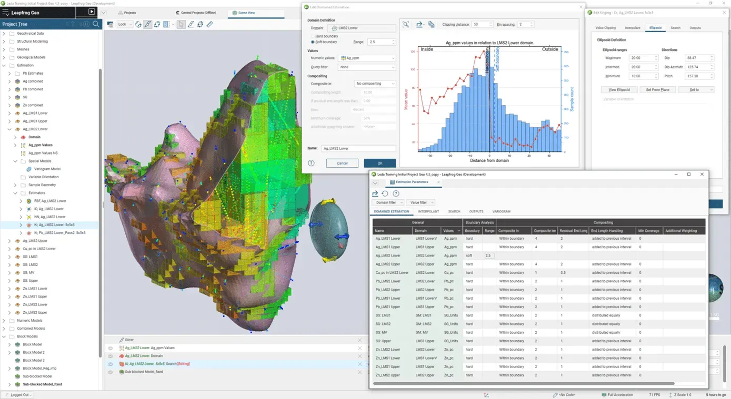Open the Search tab in Edit Kriging

(675, 28)
